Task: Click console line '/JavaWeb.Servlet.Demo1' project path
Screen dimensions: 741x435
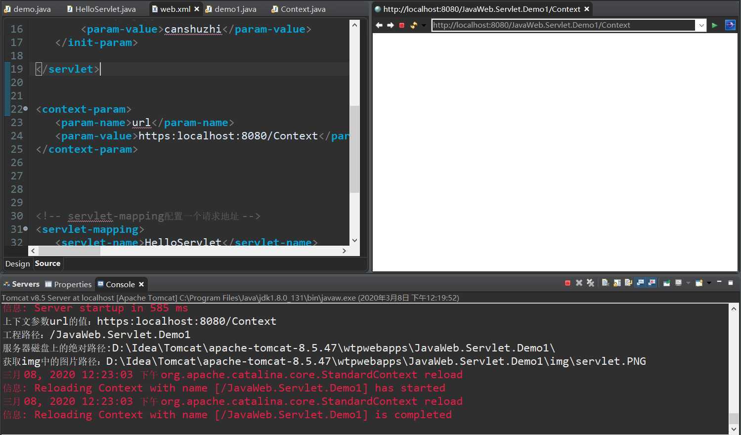Action: tap(97, 335)
